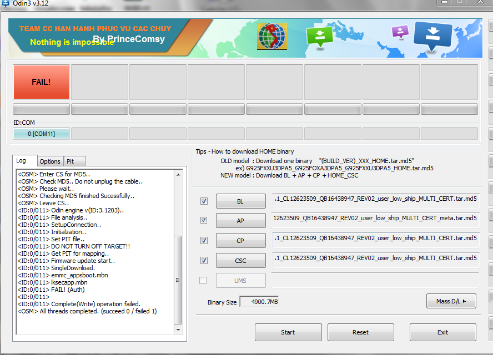The image size is (493, 355).
Task: Click the 'Get PIT for mapping..' log line
Action: click(63, 253)
